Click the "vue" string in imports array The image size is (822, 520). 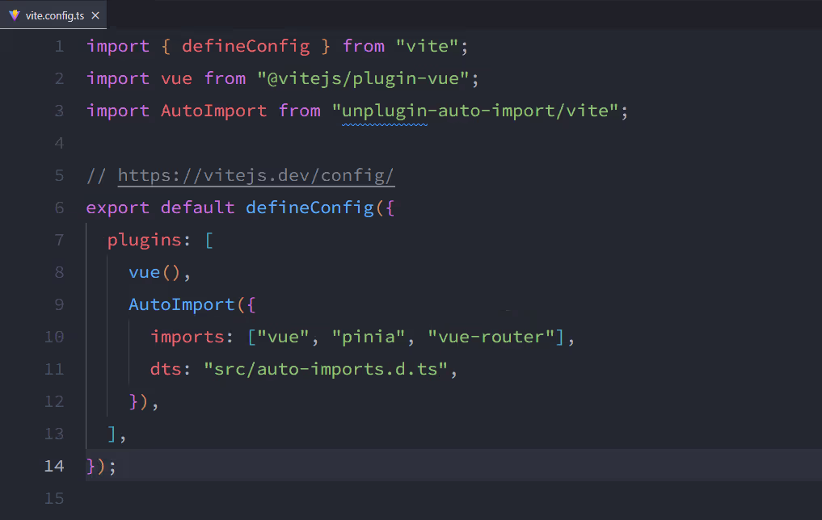(283, 338)
